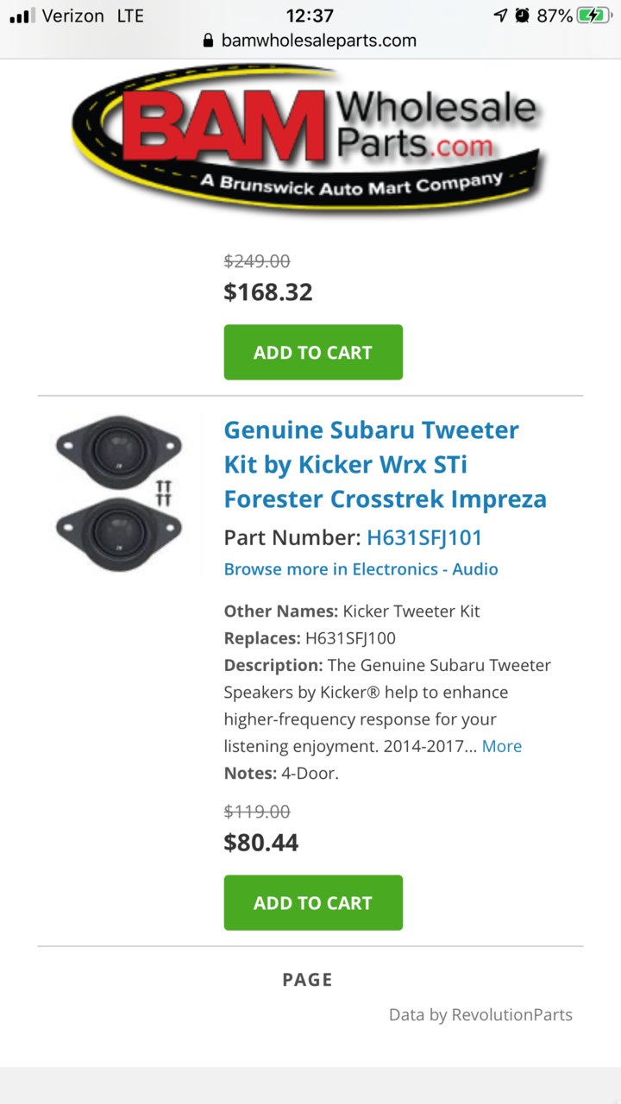Tap the padlock icon in address bar
Viewport: 621px width, 1104px height.
coord(207,41)
